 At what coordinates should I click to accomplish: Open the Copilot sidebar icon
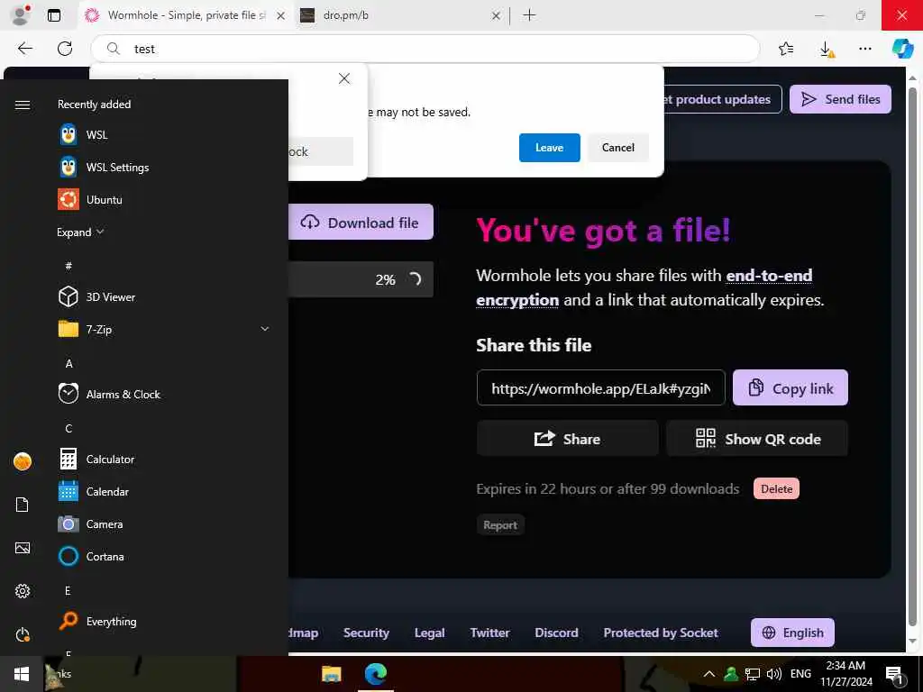pos(902,49)
